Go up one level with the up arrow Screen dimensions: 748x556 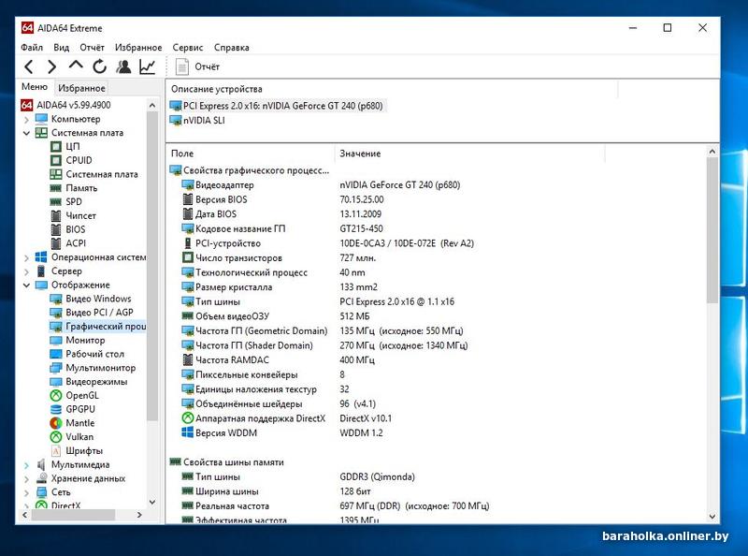tap(76, 66)
